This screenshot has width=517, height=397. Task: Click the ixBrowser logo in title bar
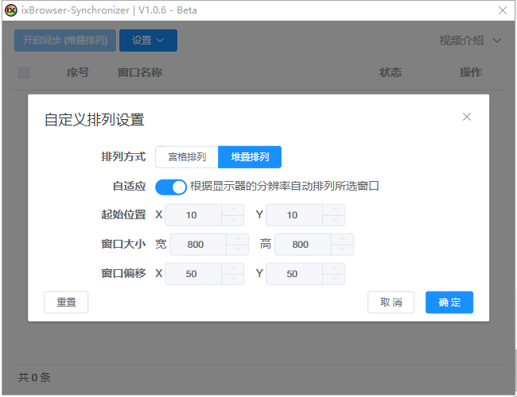11,10
